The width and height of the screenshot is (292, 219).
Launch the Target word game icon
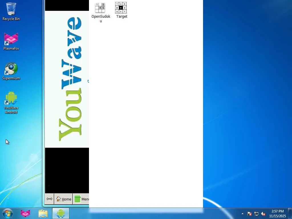(x=121, y=10)
